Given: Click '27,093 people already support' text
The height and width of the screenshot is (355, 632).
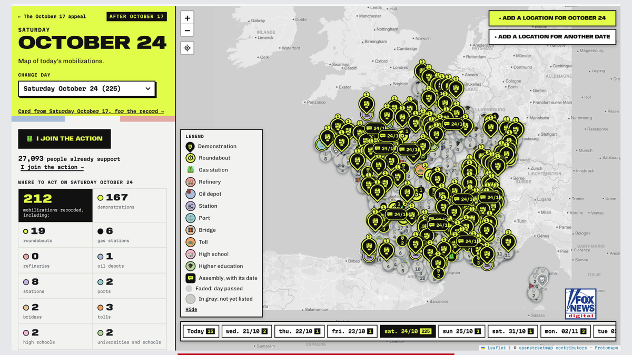Looking at the screenshot, I should tap(69, 159).
